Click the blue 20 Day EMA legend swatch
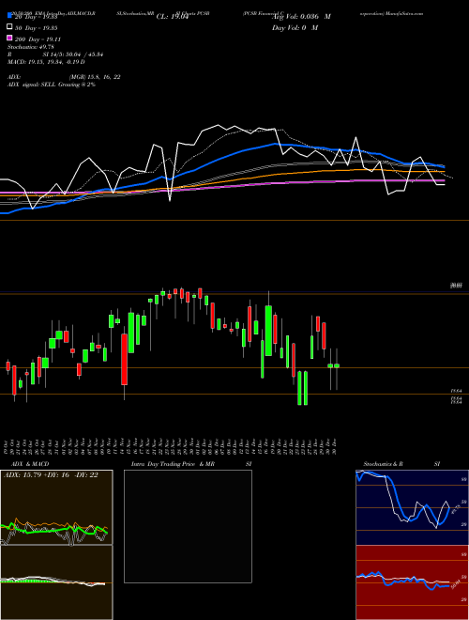Screen dimensions: 469x620 [9, 15]
